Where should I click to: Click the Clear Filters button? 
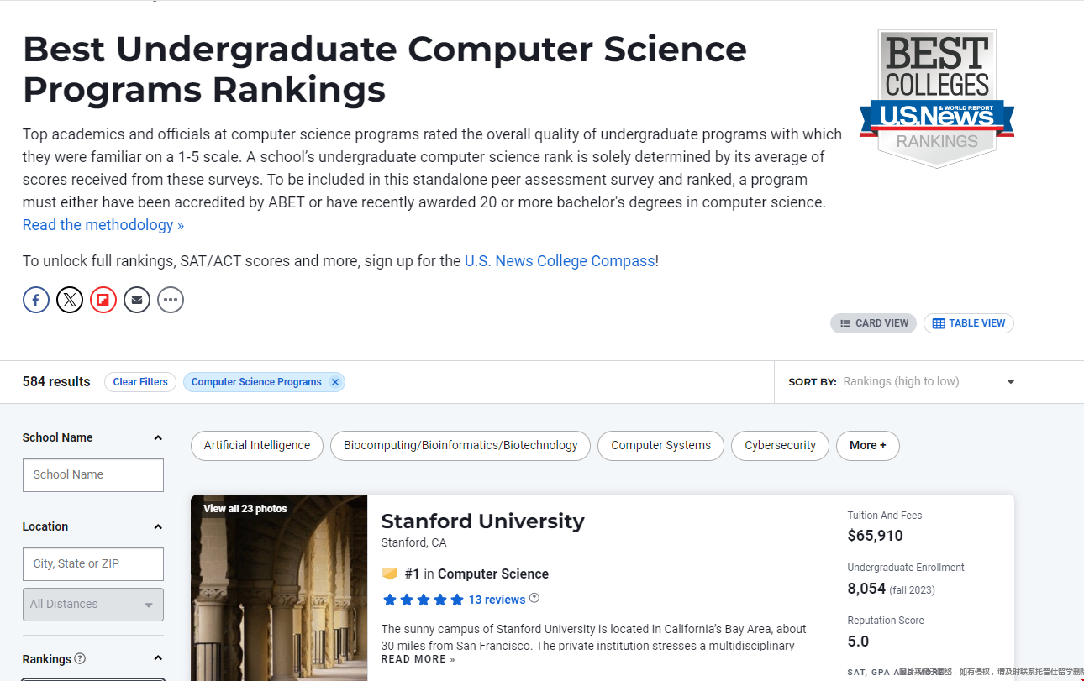coord(140,382)
